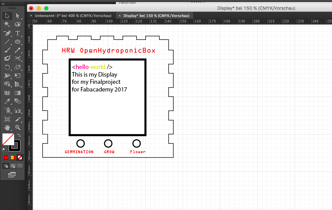Click the GERMINATION red label
This screenshot has height=210, width=332.
click(79, 152)
